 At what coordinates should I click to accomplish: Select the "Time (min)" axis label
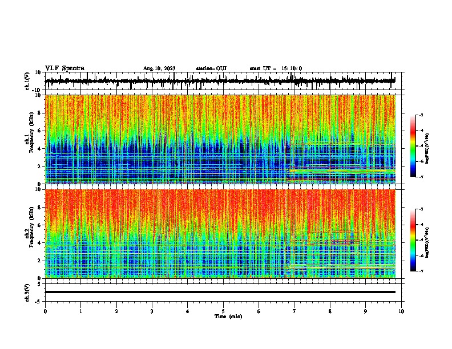[x=228, y=316]
